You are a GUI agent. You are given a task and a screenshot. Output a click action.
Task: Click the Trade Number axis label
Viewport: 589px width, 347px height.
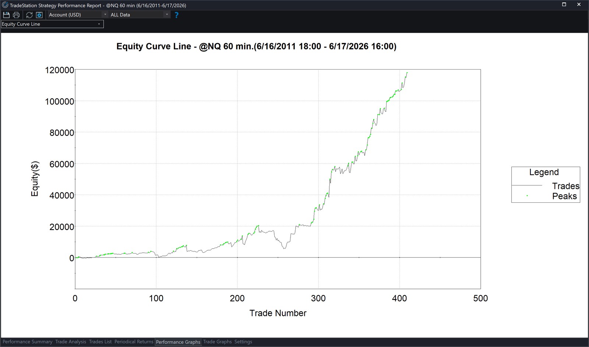coord(278,313)
